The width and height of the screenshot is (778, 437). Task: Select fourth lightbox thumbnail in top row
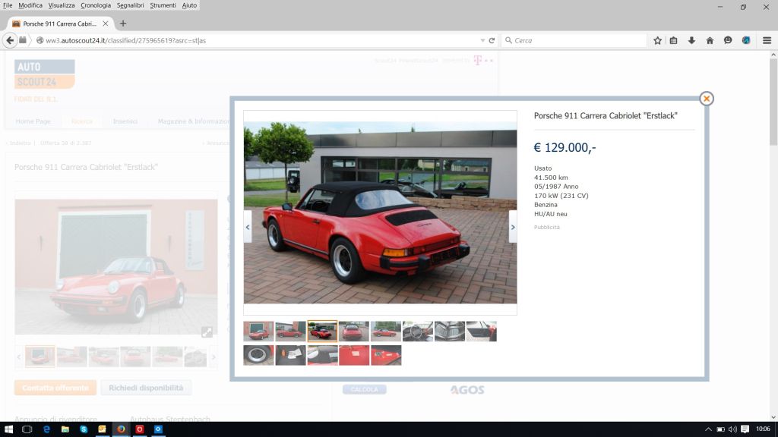click(354, 331)
